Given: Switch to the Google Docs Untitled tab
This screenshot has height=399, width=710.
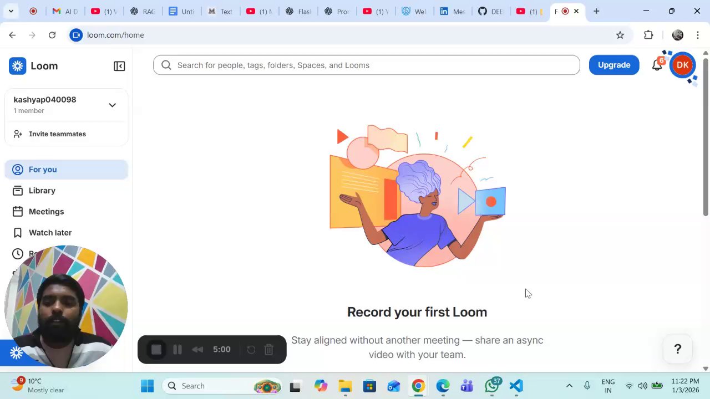Looking at the screenshot, I should point(181,11).
